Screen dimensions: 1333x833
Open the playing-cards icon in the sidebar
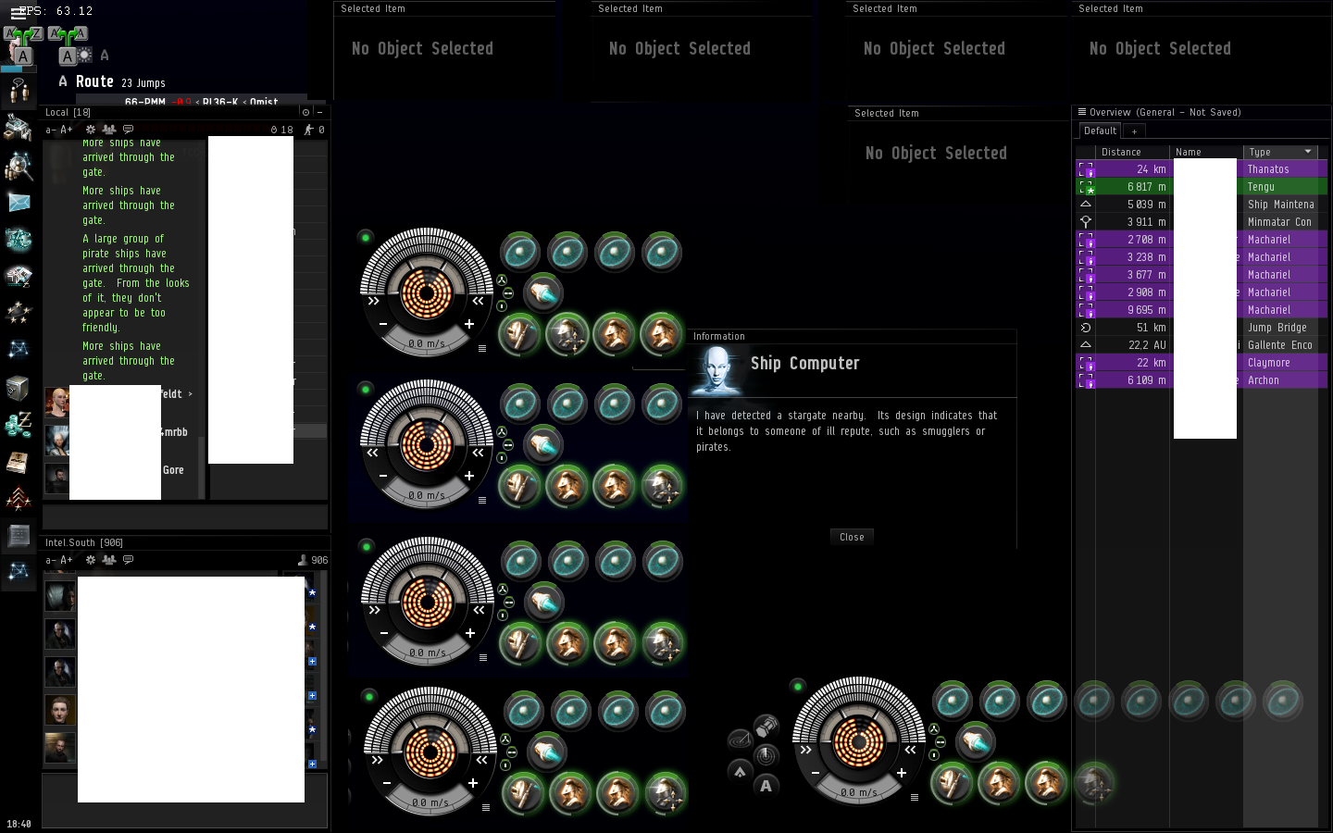19,276
